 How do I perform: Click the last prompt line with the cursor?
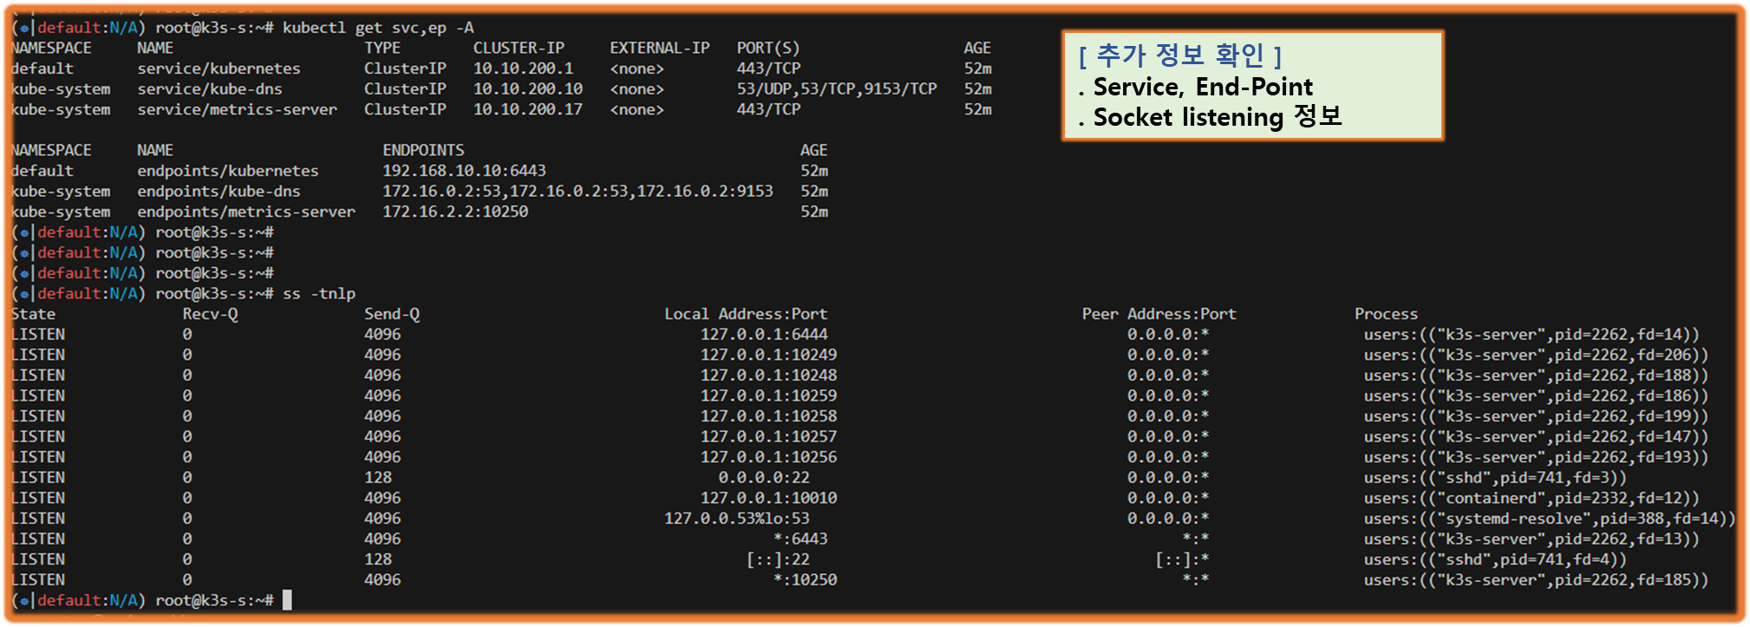click(x=151, y=600)
